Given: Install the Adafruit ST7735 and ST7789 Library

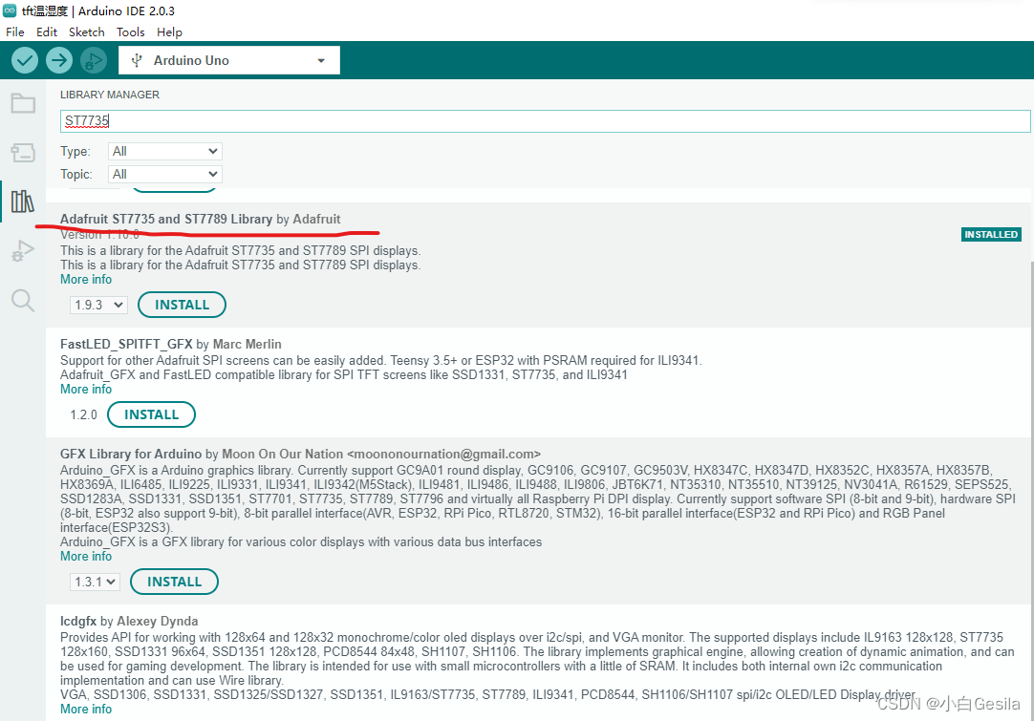Looking at the screenshot, I should (x=182, y=306).
